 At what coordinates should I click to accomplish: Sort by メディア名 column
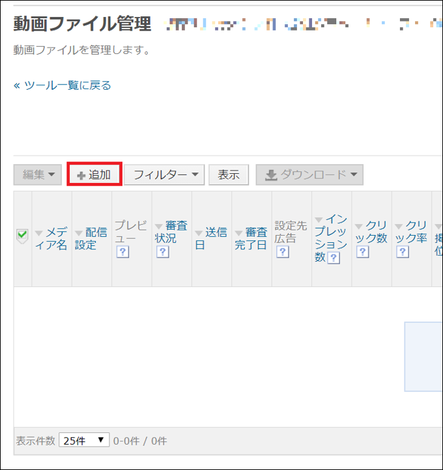[51, 239]
